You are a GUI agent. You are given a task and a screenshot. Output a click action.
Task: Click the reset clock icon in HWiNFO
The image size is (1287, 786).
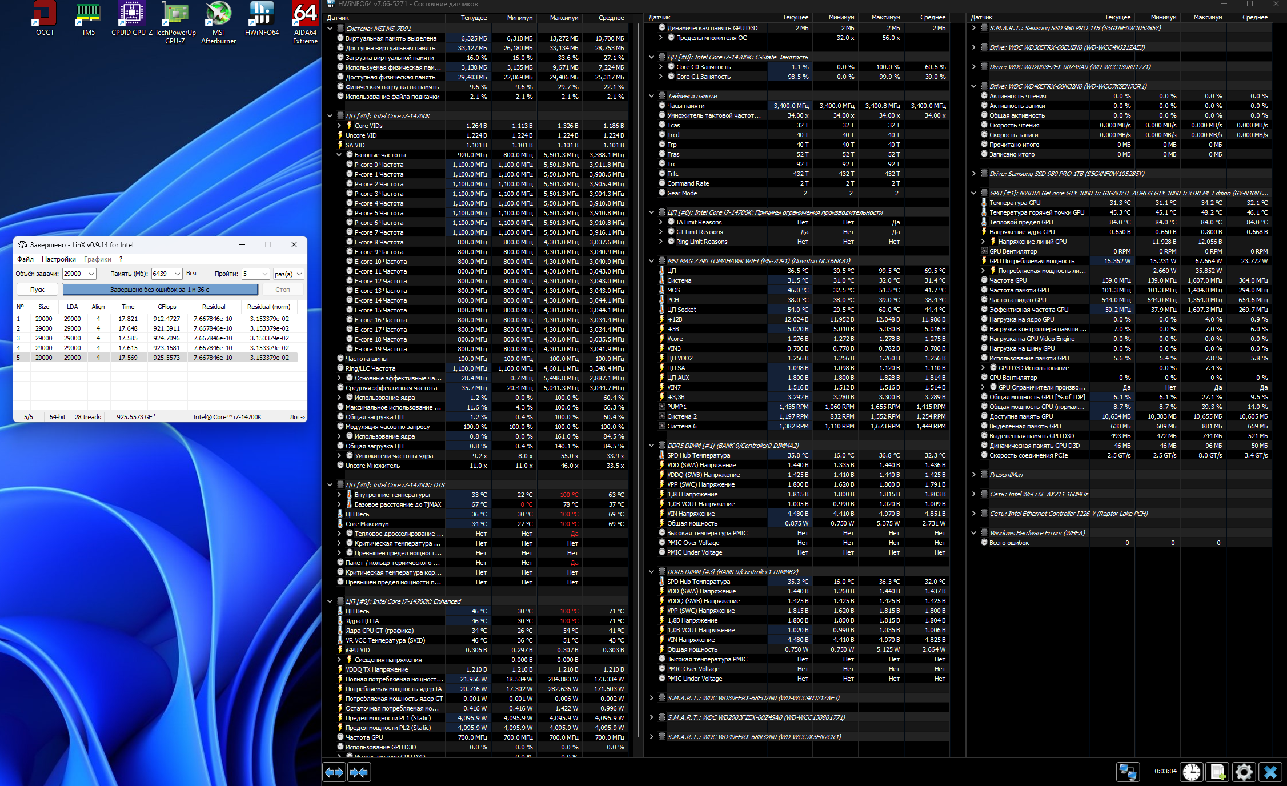click(x=1192, y=772)
